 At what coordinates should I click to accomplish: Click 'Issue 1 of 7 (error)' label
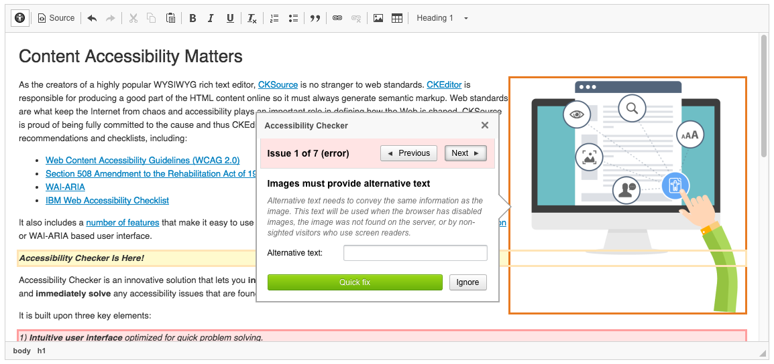[x=308, y=153]
